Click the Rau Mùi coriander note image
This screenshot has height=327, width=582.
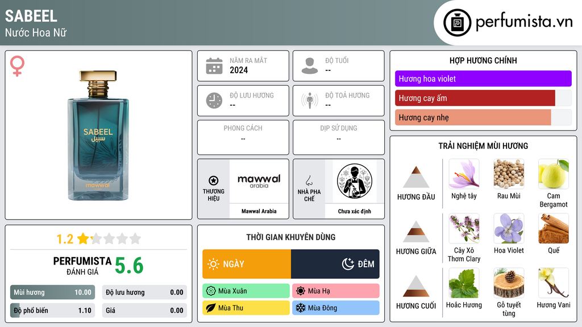(x=509, y=174)
